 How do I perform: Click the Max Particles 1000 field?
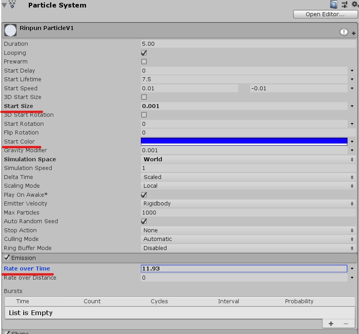pos(249,213)
